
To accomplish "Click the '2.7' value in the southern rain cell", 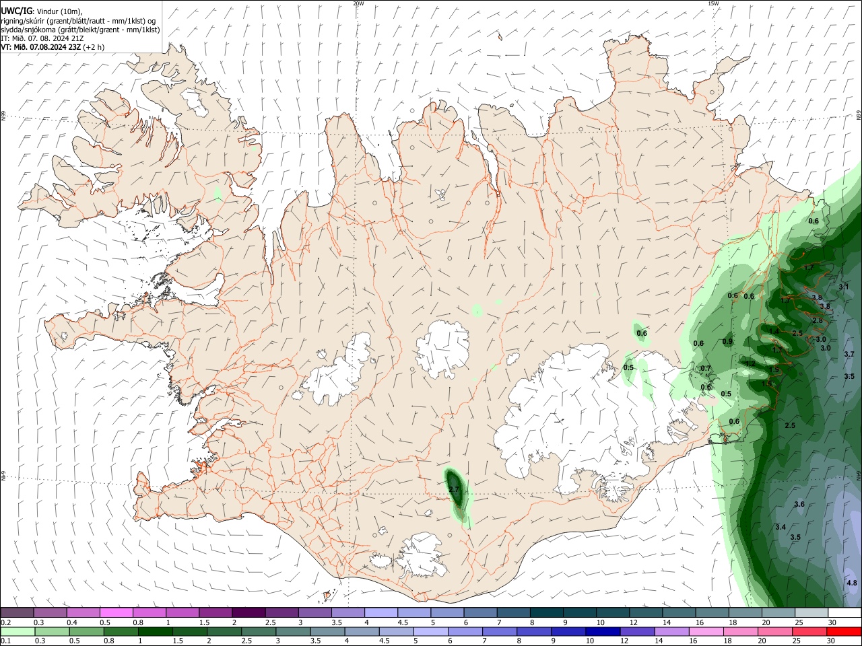I will 454,490.
